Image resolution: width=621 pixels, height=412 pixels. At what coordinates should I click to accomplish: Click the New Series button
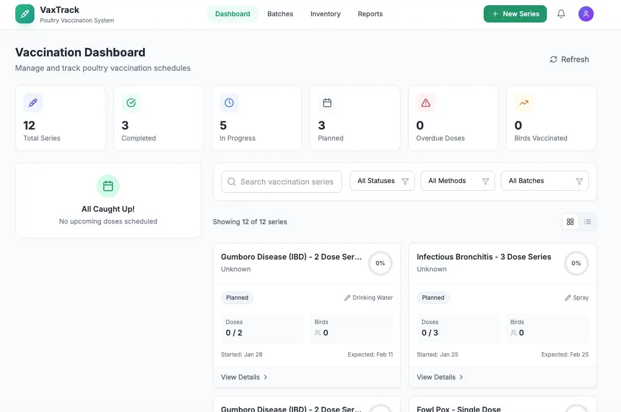coord(515,14)
